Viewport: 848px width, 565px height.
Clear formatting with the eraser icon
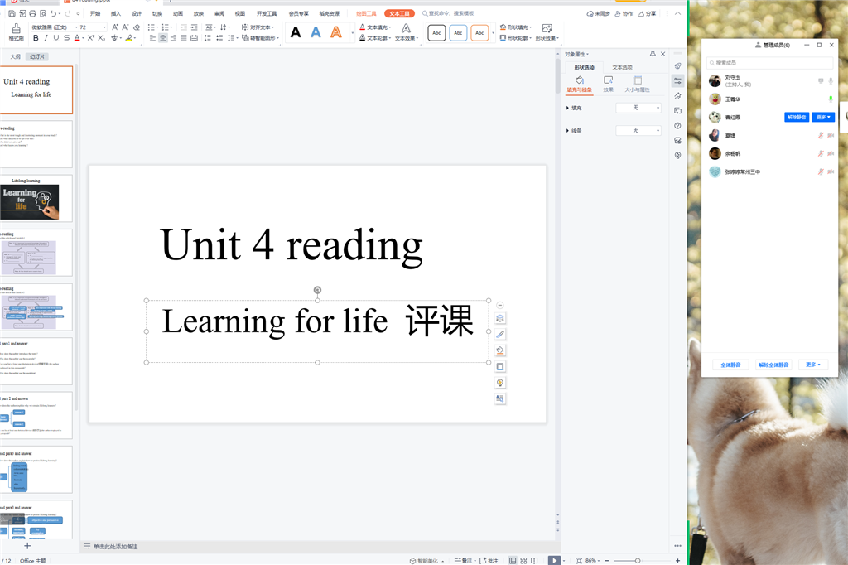pos(137,27)
